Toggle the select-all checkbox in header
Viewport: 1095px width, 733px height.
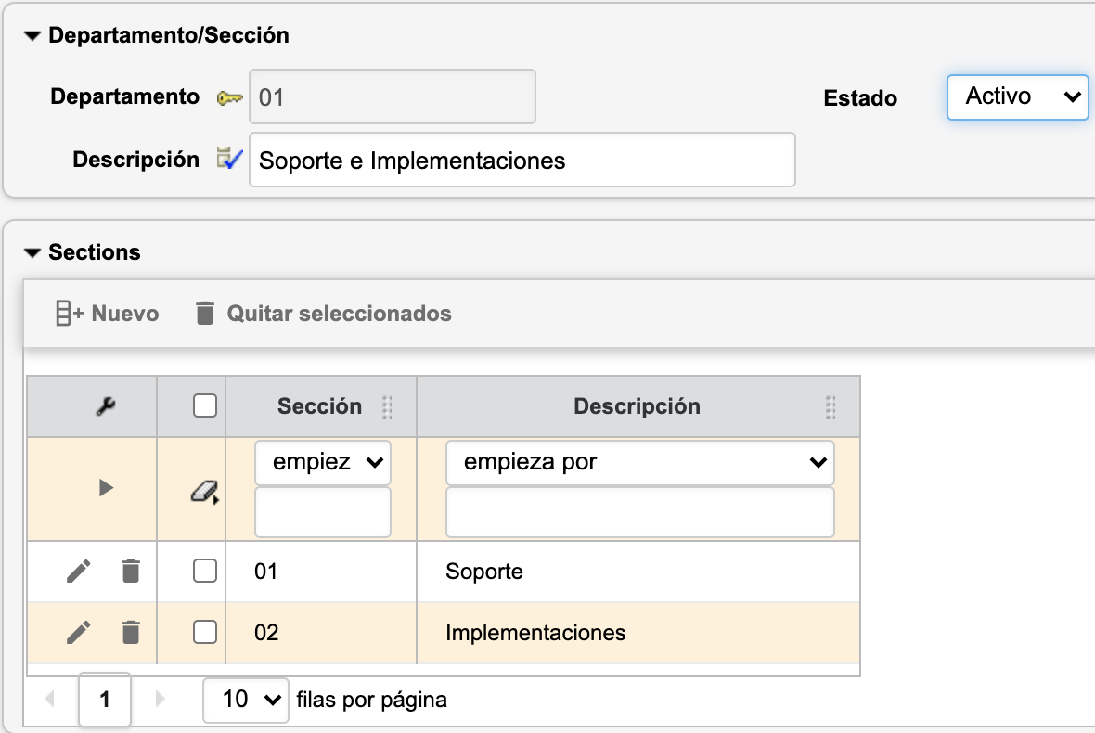(x=204, y=406)
